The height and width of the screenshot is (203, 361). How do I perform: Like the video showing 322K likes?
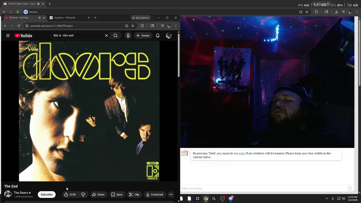tap(70, 195)
